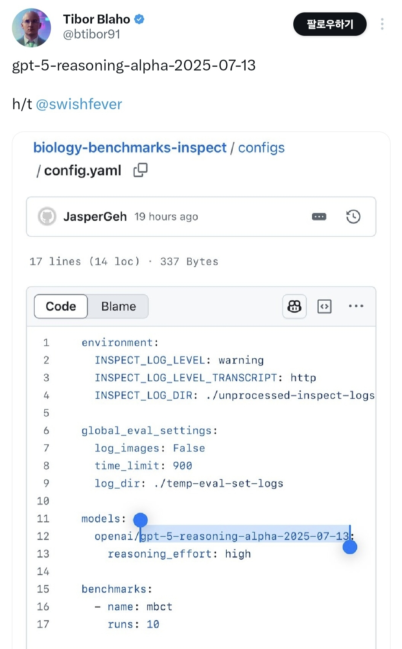This screenshot has width=402, height=649.
Task: Open the file's more actions menu
Action: (x=356, y=306)
